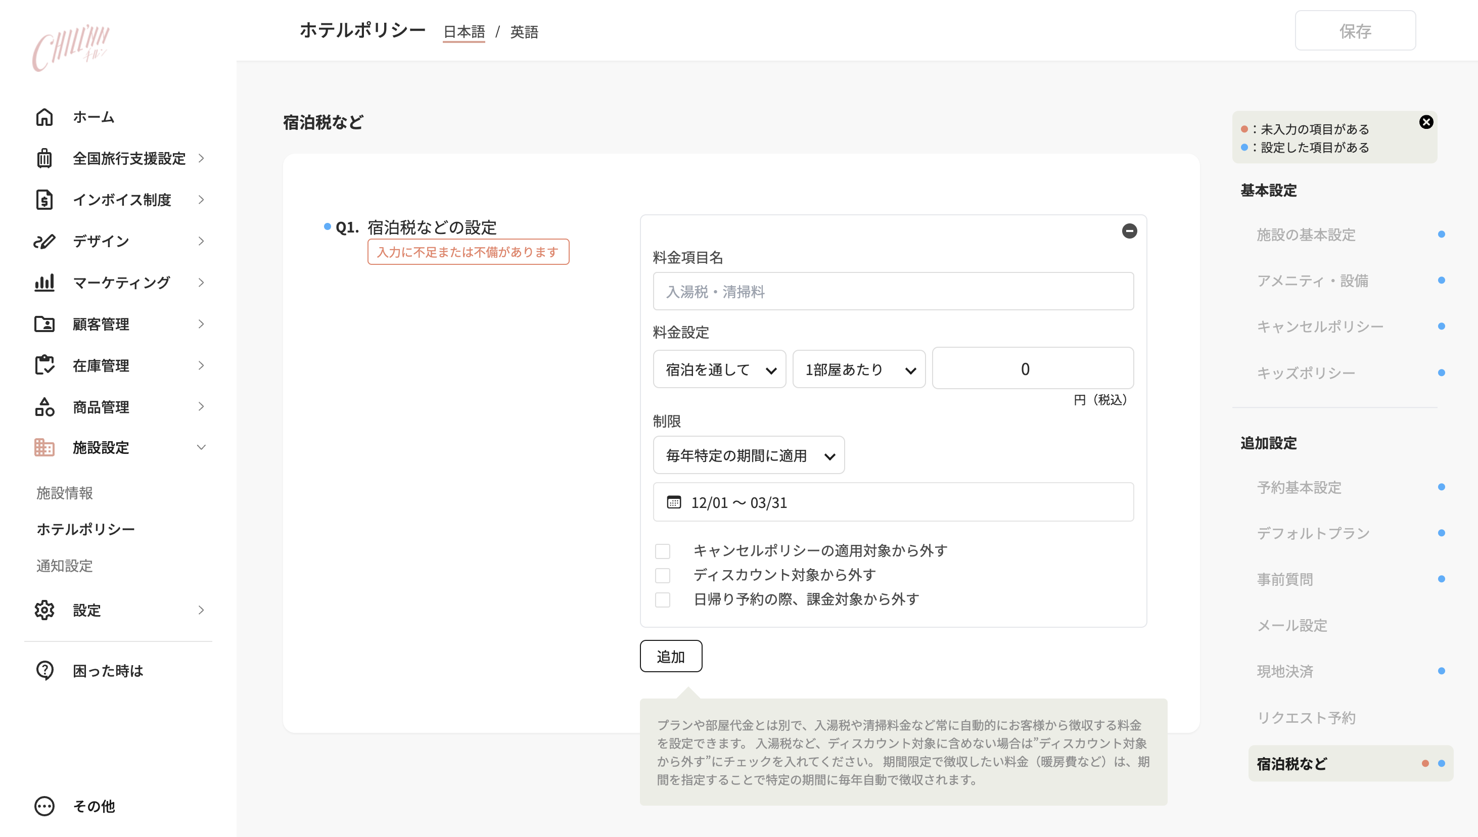The height and width of the screenshot is (837, 1478).
Task: Click the minus icon to remove tax entry
Action: tap(1129, 231)
